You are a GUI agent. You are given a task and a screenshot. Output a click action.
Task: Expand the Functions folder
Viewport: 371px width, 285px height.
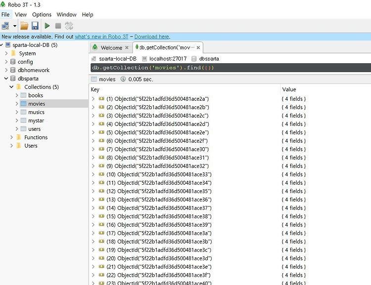[x=11, y=137]
